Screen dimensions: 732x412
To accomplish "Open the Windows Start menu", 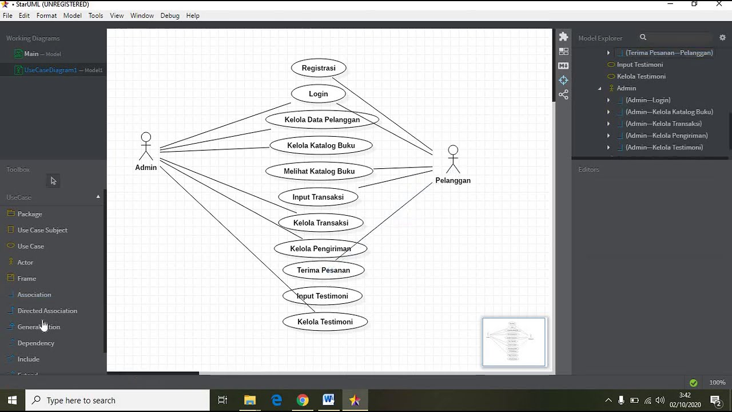I will click(x=12, y=400).
